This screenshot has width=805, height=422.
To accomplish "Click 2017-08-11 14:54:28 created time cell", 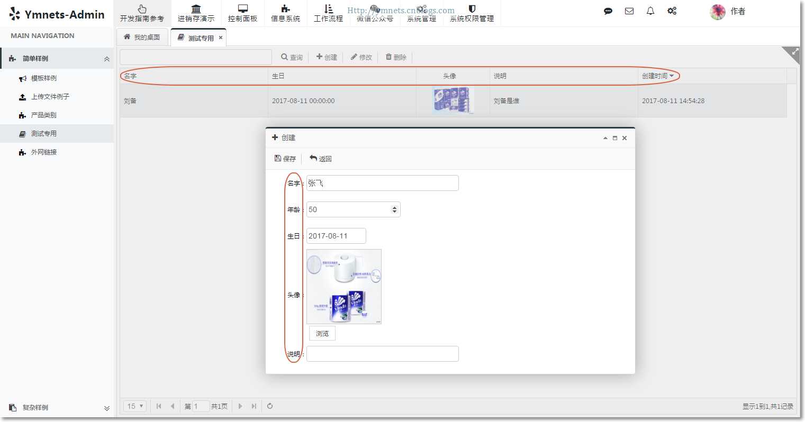I will coord(712,101).
